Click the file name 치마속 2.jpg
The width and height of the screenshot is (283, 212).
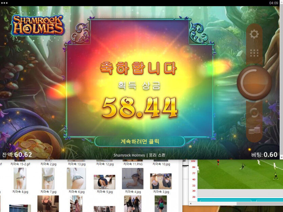[48, 164]
